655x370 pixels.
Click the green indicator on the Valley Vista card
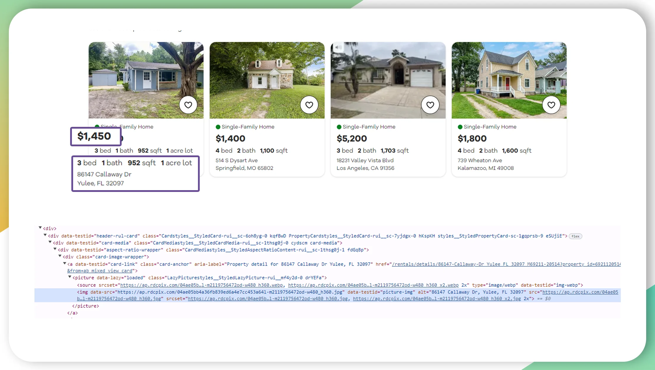click(x=339, y=127)
